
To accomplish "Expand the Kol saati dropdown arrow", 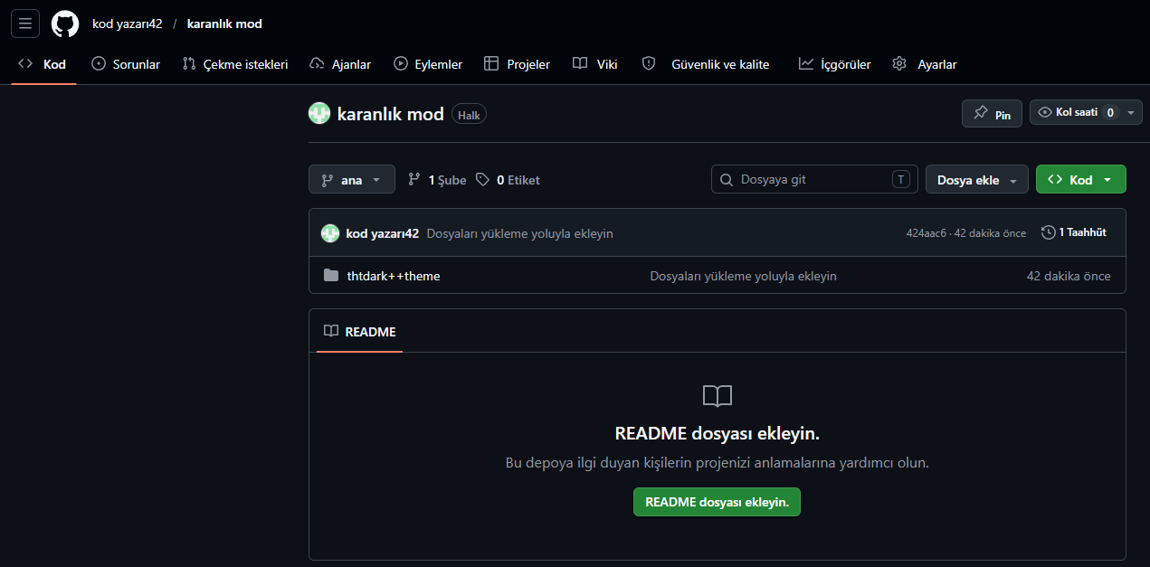I will 1131,112.
